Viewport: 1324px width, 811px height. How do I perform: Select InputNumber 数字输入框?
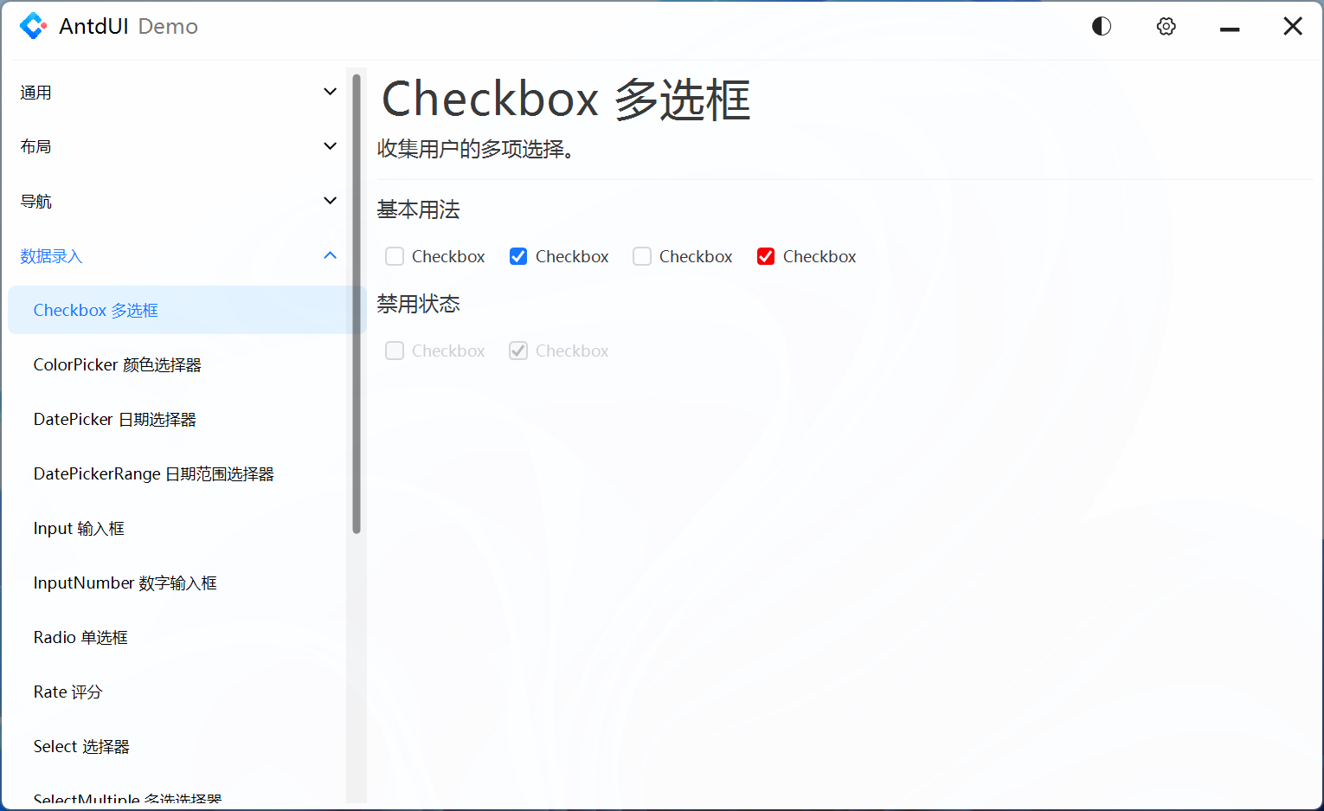tap(125, 583)
